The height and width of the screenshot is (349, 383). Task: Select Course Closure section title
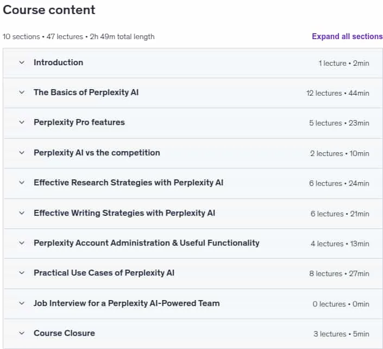click(64, 333)
